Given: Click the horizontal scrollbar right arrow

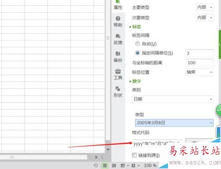Looking at the screenshot, I should coord(96,157).
